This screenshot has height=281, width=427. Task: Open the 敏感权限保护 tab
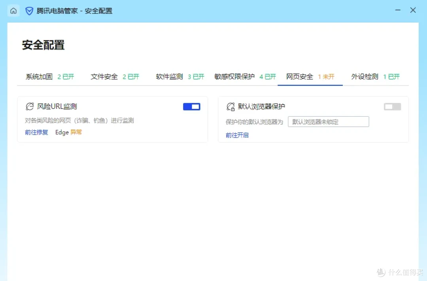245,77
